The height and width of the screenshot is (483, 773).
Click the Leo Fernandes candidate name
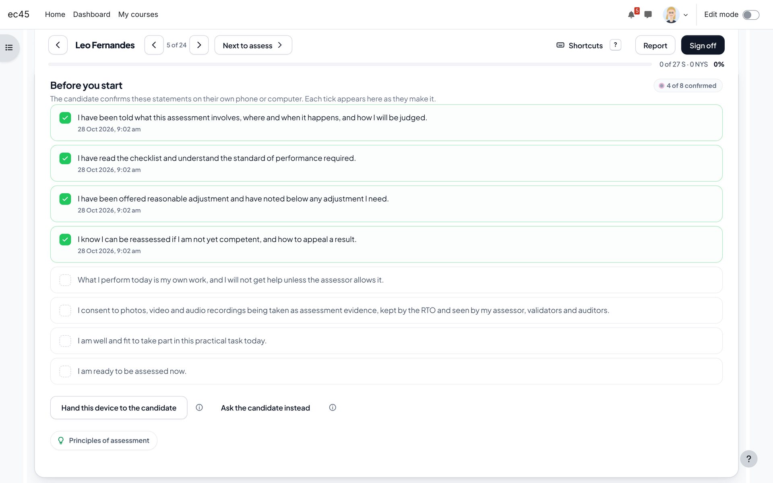(105, 45)
